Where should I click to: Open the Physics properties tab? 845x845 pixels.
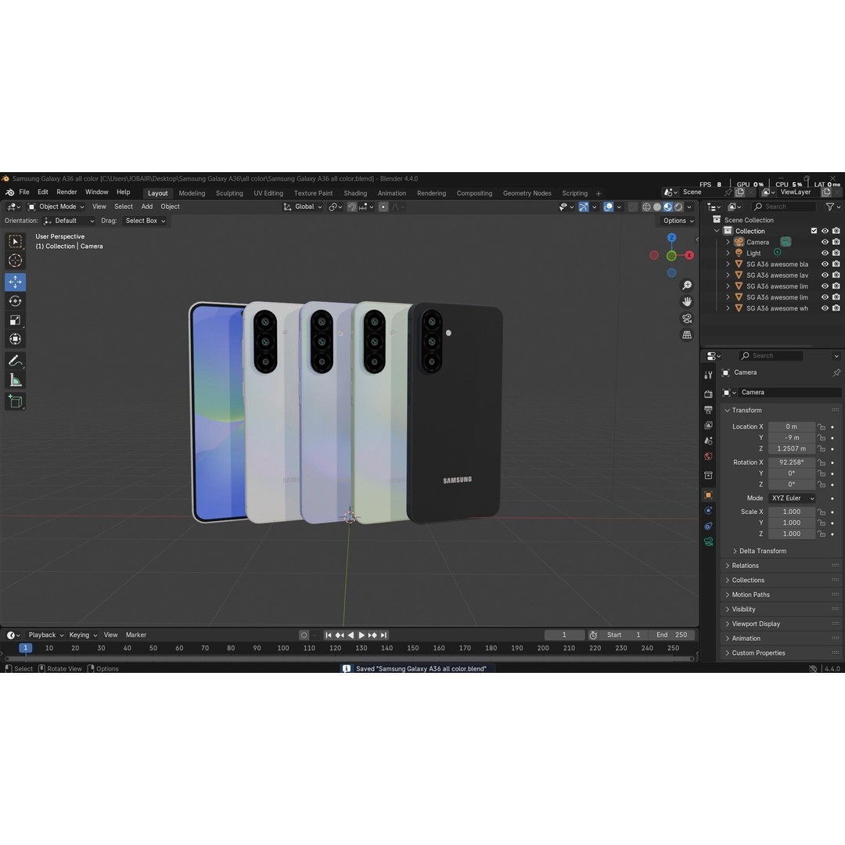709,510
